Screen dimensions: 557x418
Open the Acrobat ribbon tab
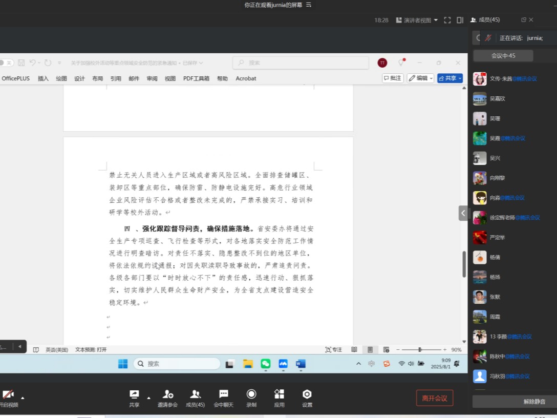point(246,78)
